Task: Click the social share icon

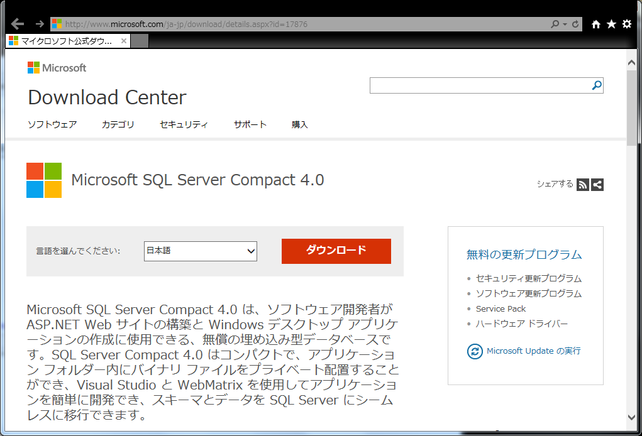Action: 597,185
